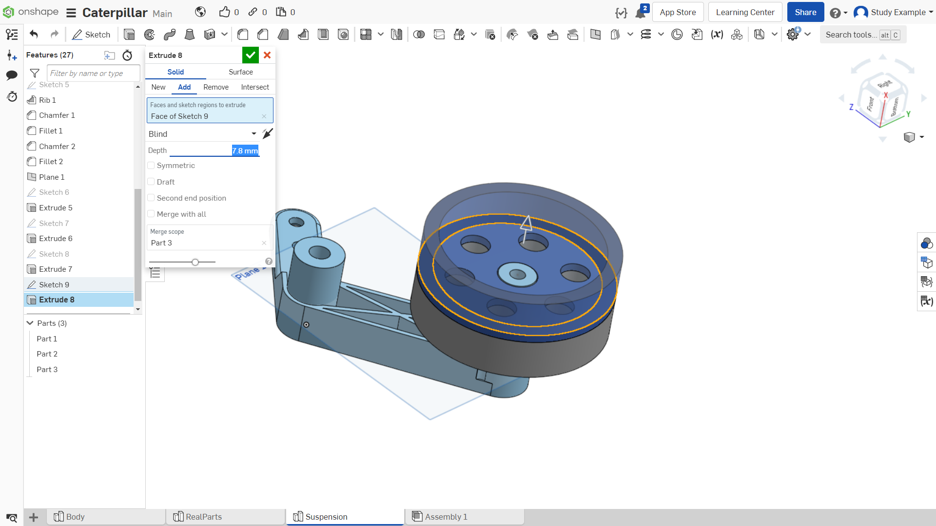
Task: Adjust the extrude preview opacity slider
Action: point(195,262)
